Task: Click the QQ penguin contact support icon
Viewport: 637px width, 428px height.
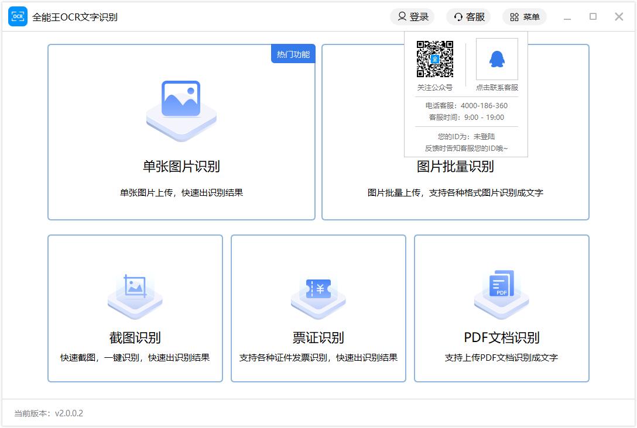Action: 496,59
